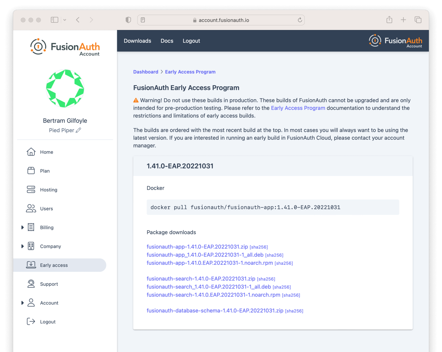Open Docs in the top navigation

(x=167, y=41)
